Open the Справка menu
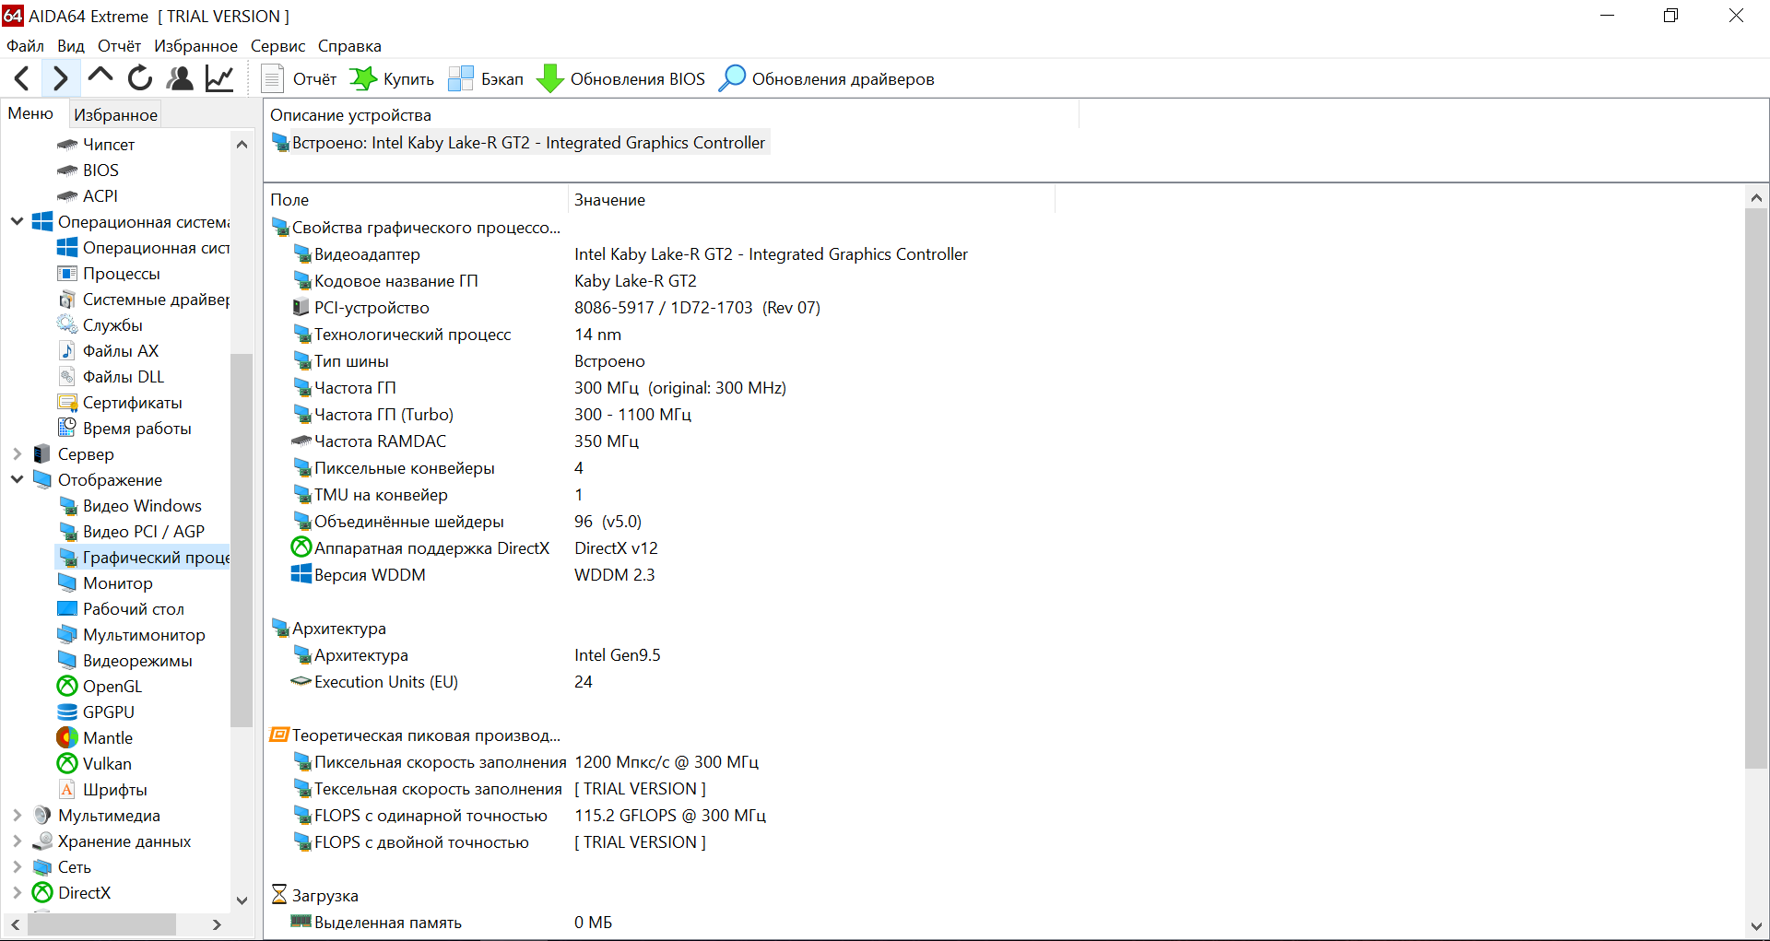The image size is (1770, 941). click(349, 46)
